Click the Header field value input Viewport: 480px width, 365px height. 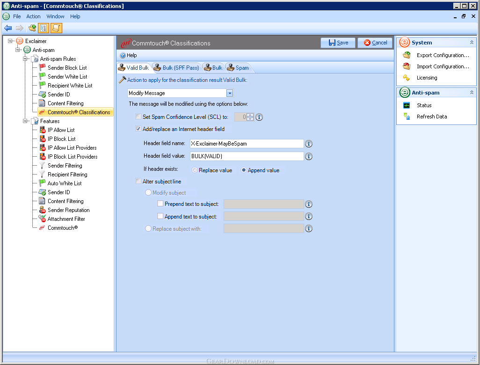(x=247, y=156)
